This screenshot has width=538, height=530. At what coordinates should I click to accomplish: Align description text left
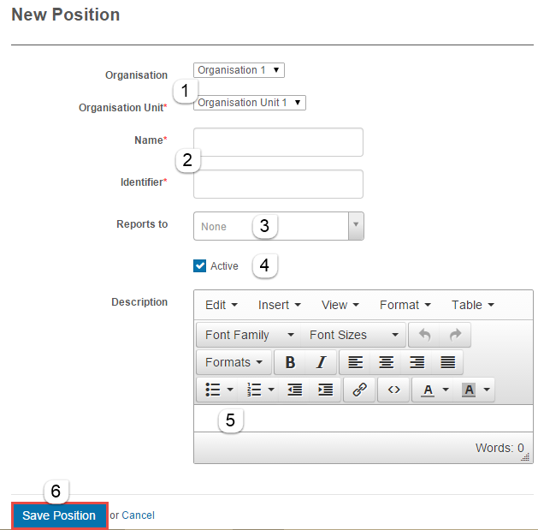(355, 362)
